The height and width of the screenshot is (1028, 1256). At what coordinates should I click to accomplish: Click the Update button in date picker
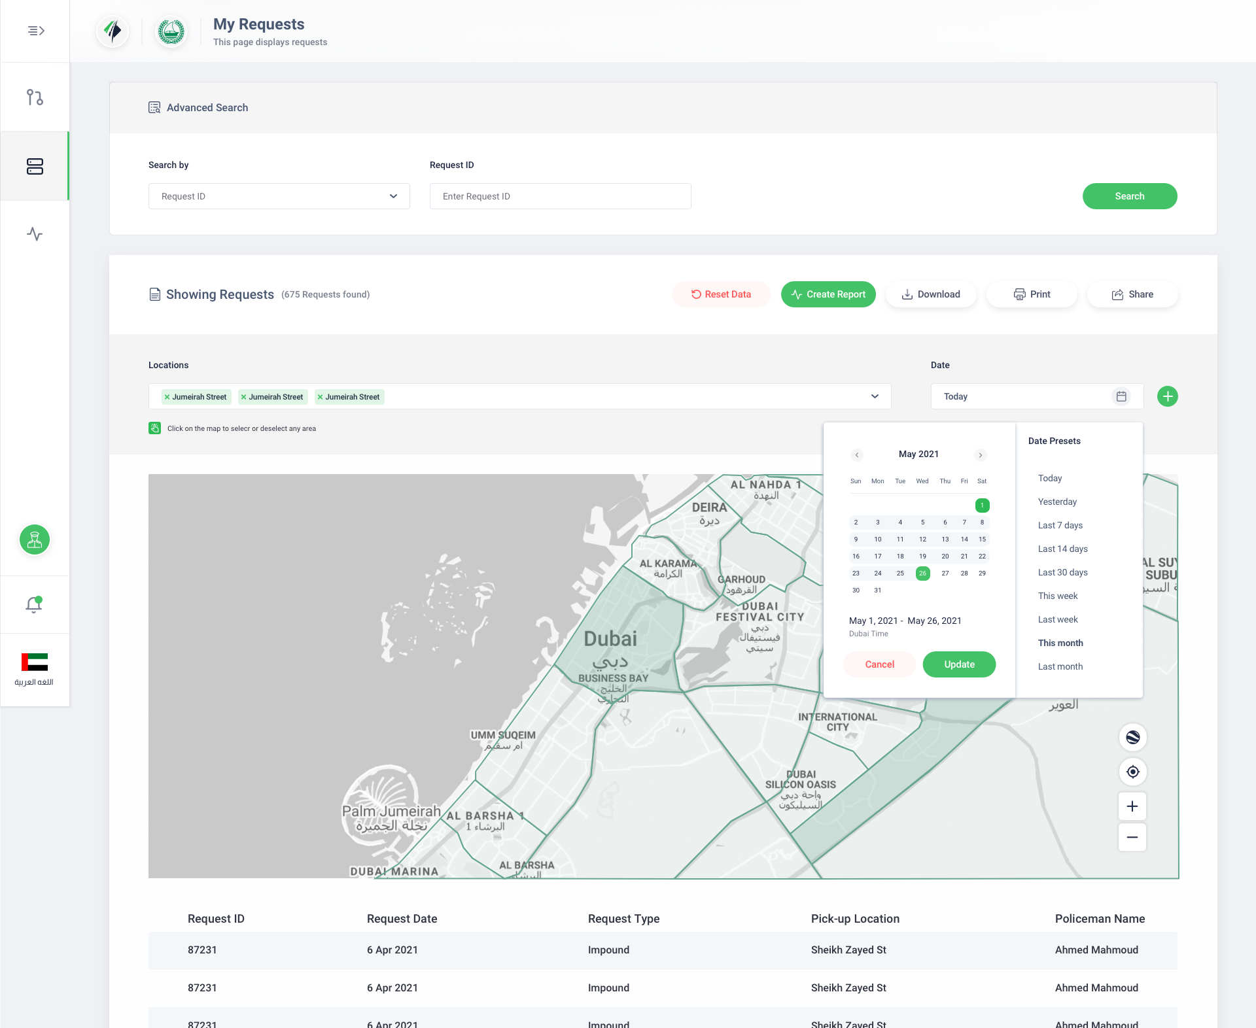tap(959, 664)
